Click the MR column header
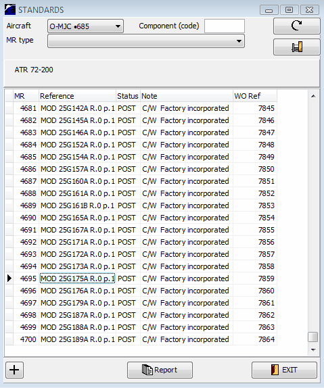Viewport: 324px width, 388px height. [x=26, y=96]
